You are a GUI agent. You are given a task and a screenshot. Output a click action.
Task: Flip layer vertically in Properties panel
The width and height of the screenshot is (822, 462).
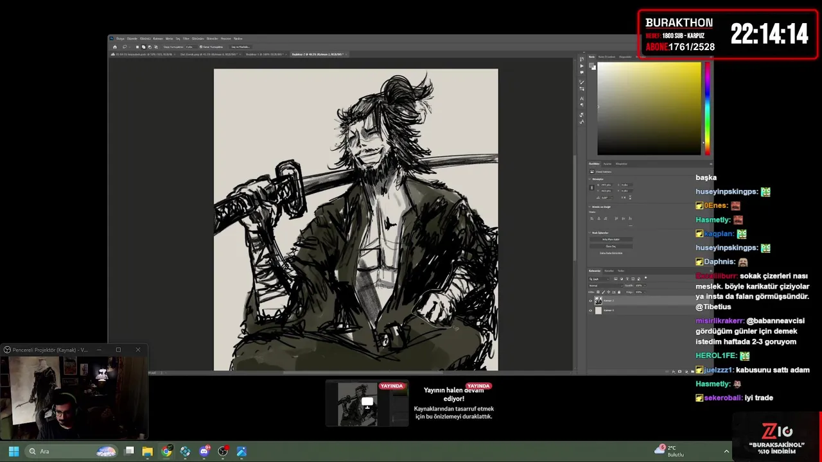[630, 198]
